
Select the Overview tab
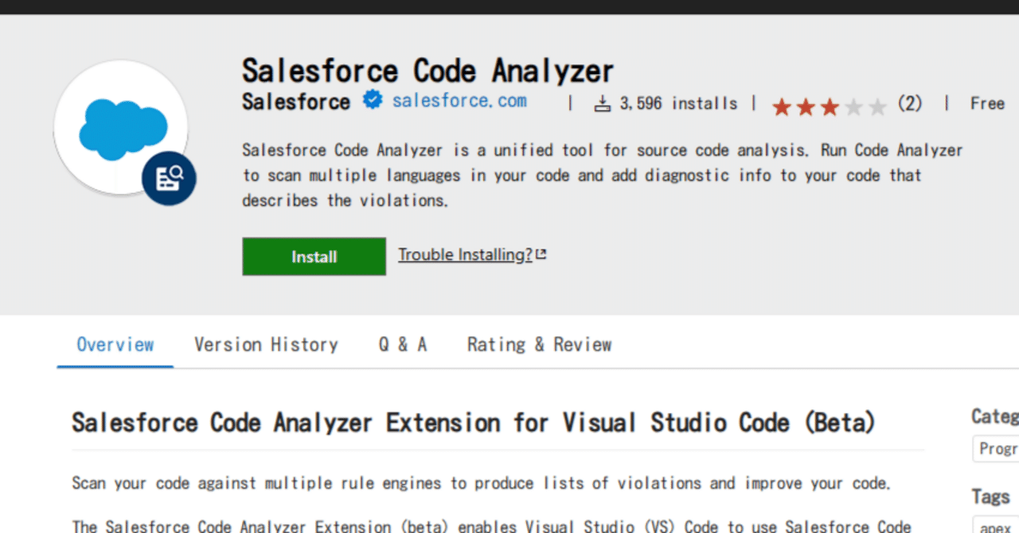[x=115, y=344]
